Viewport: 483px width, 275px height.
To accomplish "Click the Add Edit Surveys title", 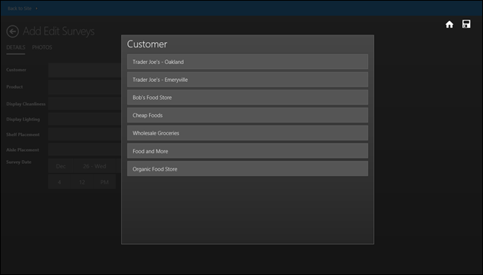I will click(x=59, y=32).
